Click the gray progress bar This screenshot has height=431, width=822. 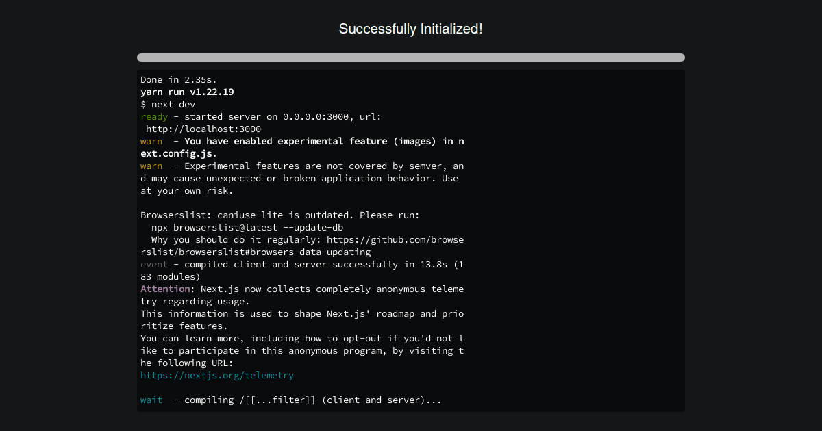410,57
